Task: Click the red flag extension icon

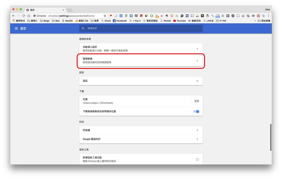Action: point(111,16)
